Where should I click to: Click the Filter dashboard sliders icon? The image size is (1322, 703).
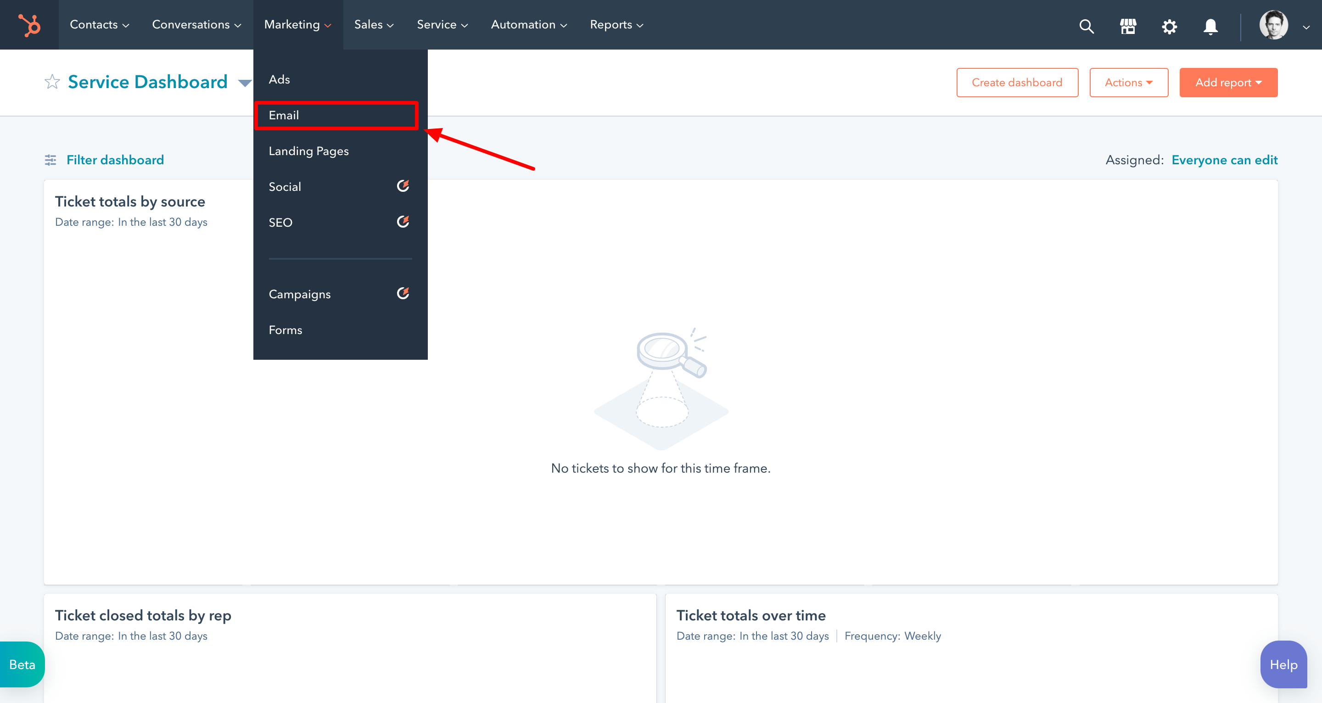(50, 160)
